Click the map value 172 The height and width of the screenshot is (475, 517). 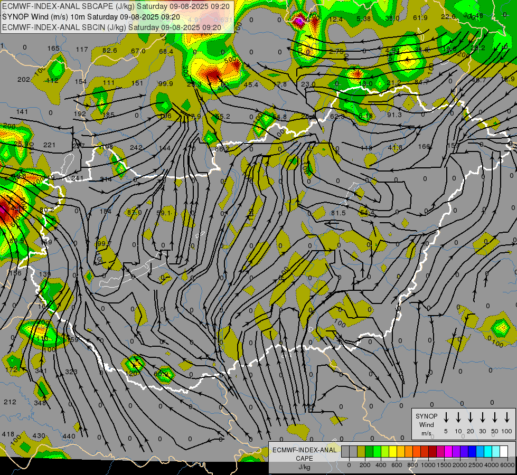(x=12, y=370)
